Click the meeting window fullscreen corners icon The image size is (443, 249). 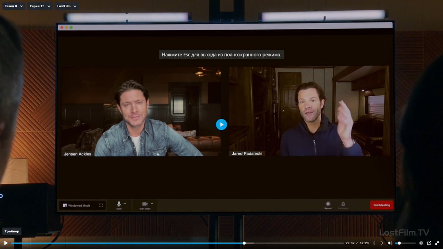tap(101, 205)
